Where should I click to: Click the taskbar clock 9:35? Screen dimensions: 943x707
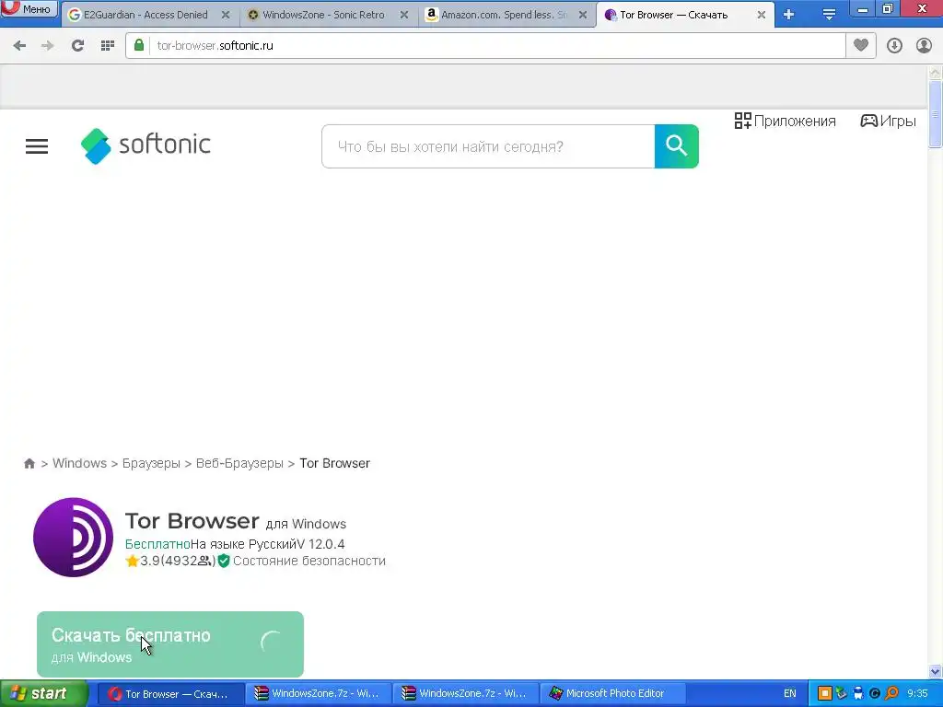point(917,694)
